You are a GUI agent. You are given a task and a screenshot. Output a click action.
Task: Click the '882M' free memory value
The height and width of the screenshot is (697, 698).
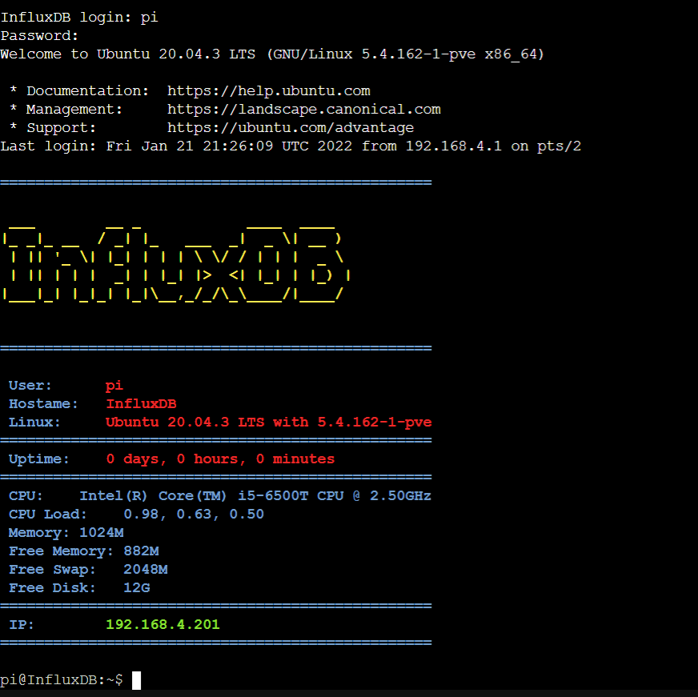[x=141, y=551]
